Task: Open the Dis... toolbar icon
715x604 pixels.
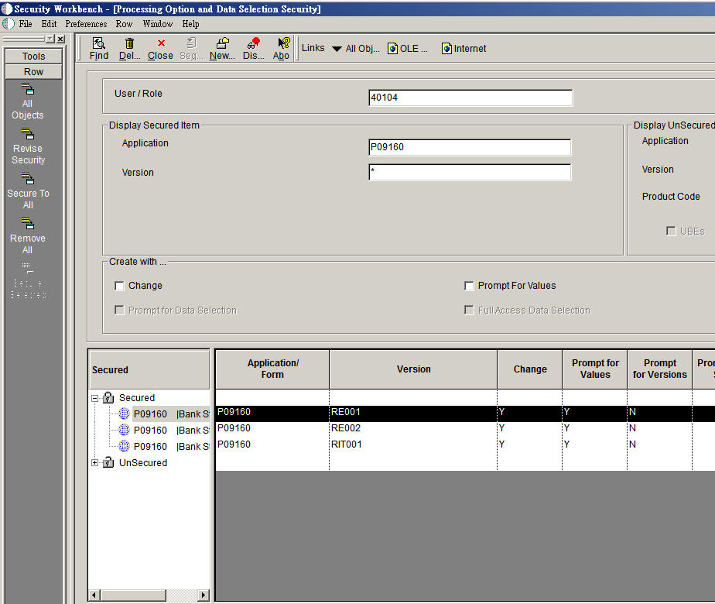Action: tap(253, 48)
